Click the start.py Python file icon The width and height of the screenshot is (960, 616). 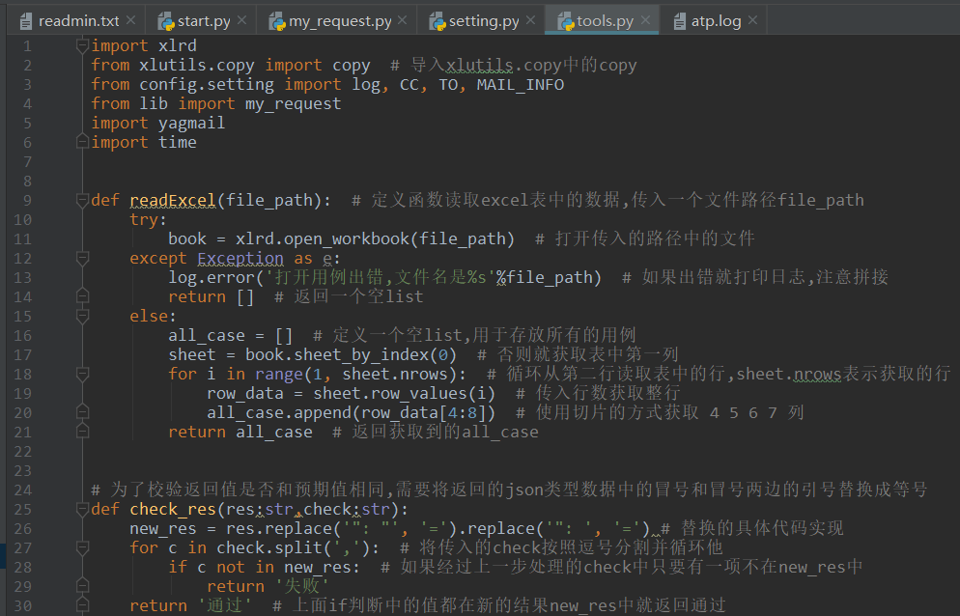165,22
